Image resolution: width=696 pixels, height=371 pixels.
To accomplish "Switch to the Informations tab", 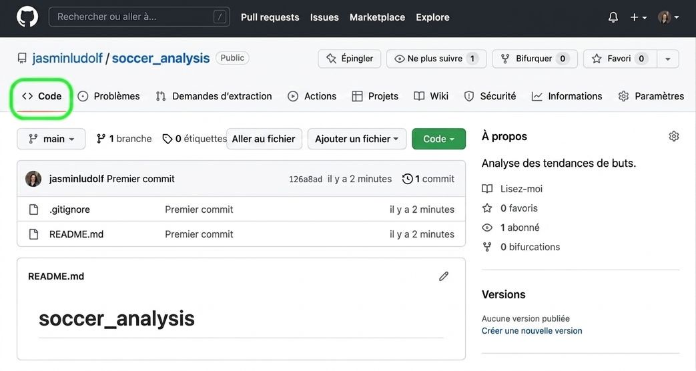I will pos(567,96).
